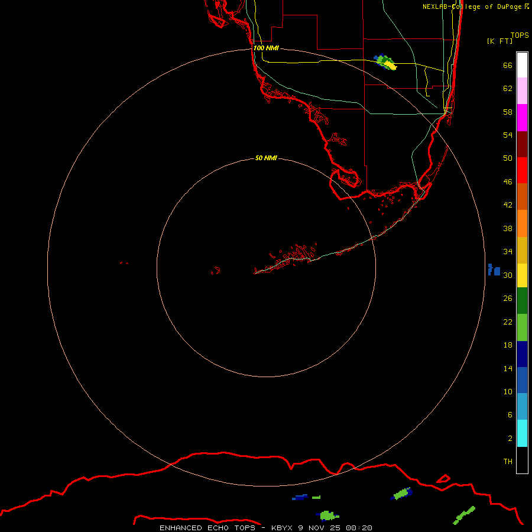Pick the 22 scale label
The image size is (532, 532).
[508, 322]
